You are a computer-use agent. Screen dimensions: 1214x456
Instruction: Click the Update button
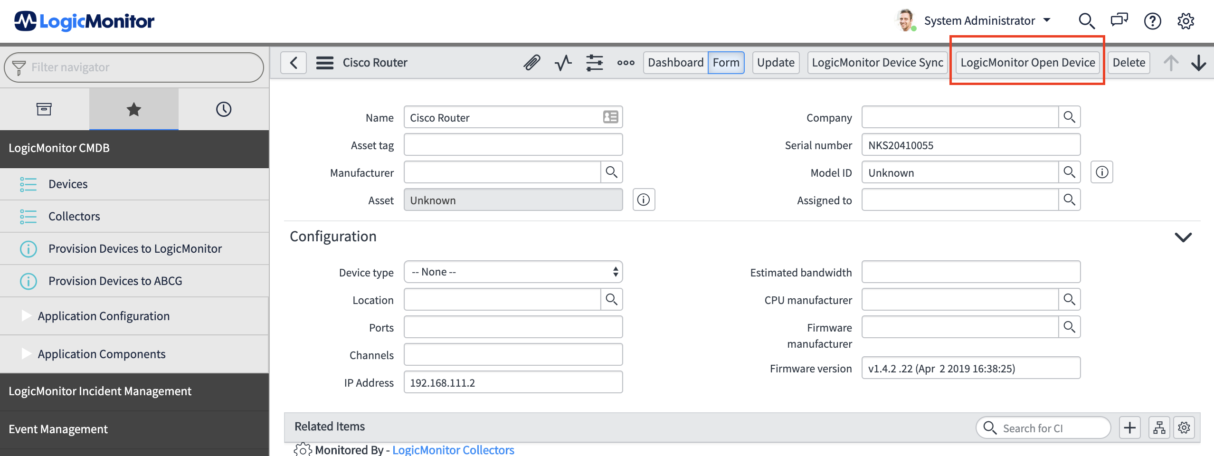pos(776,63)
